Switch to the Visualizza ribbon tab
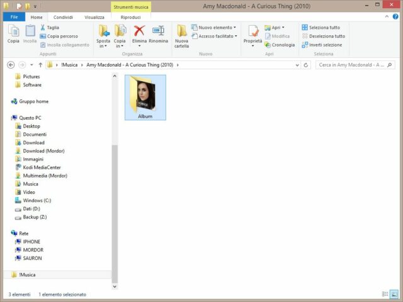403x302 pixels. point(94,17)
